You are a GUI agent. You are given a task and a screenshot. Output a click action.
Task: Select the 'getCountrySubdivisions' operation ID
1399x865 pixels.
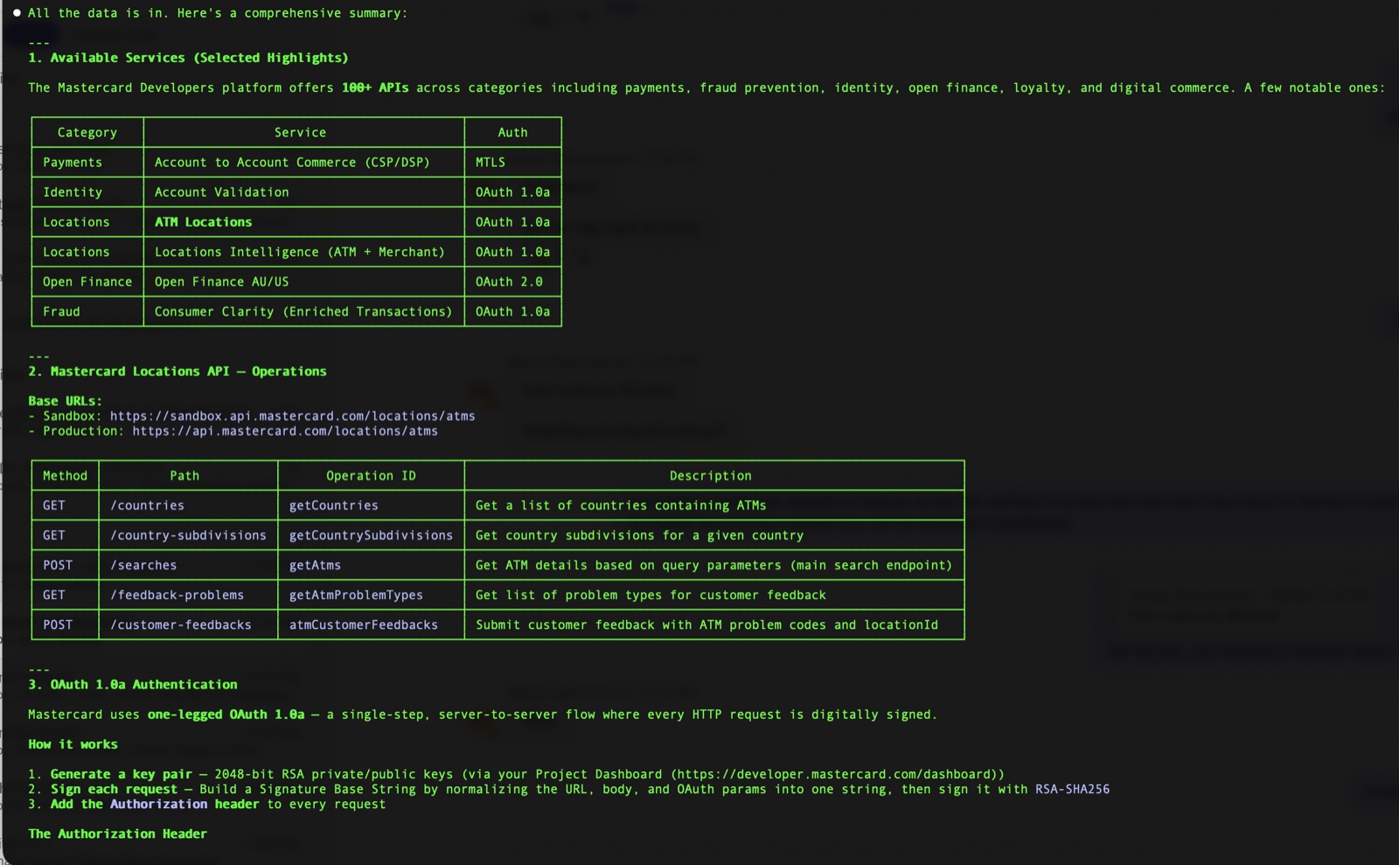tap(371, 535)
